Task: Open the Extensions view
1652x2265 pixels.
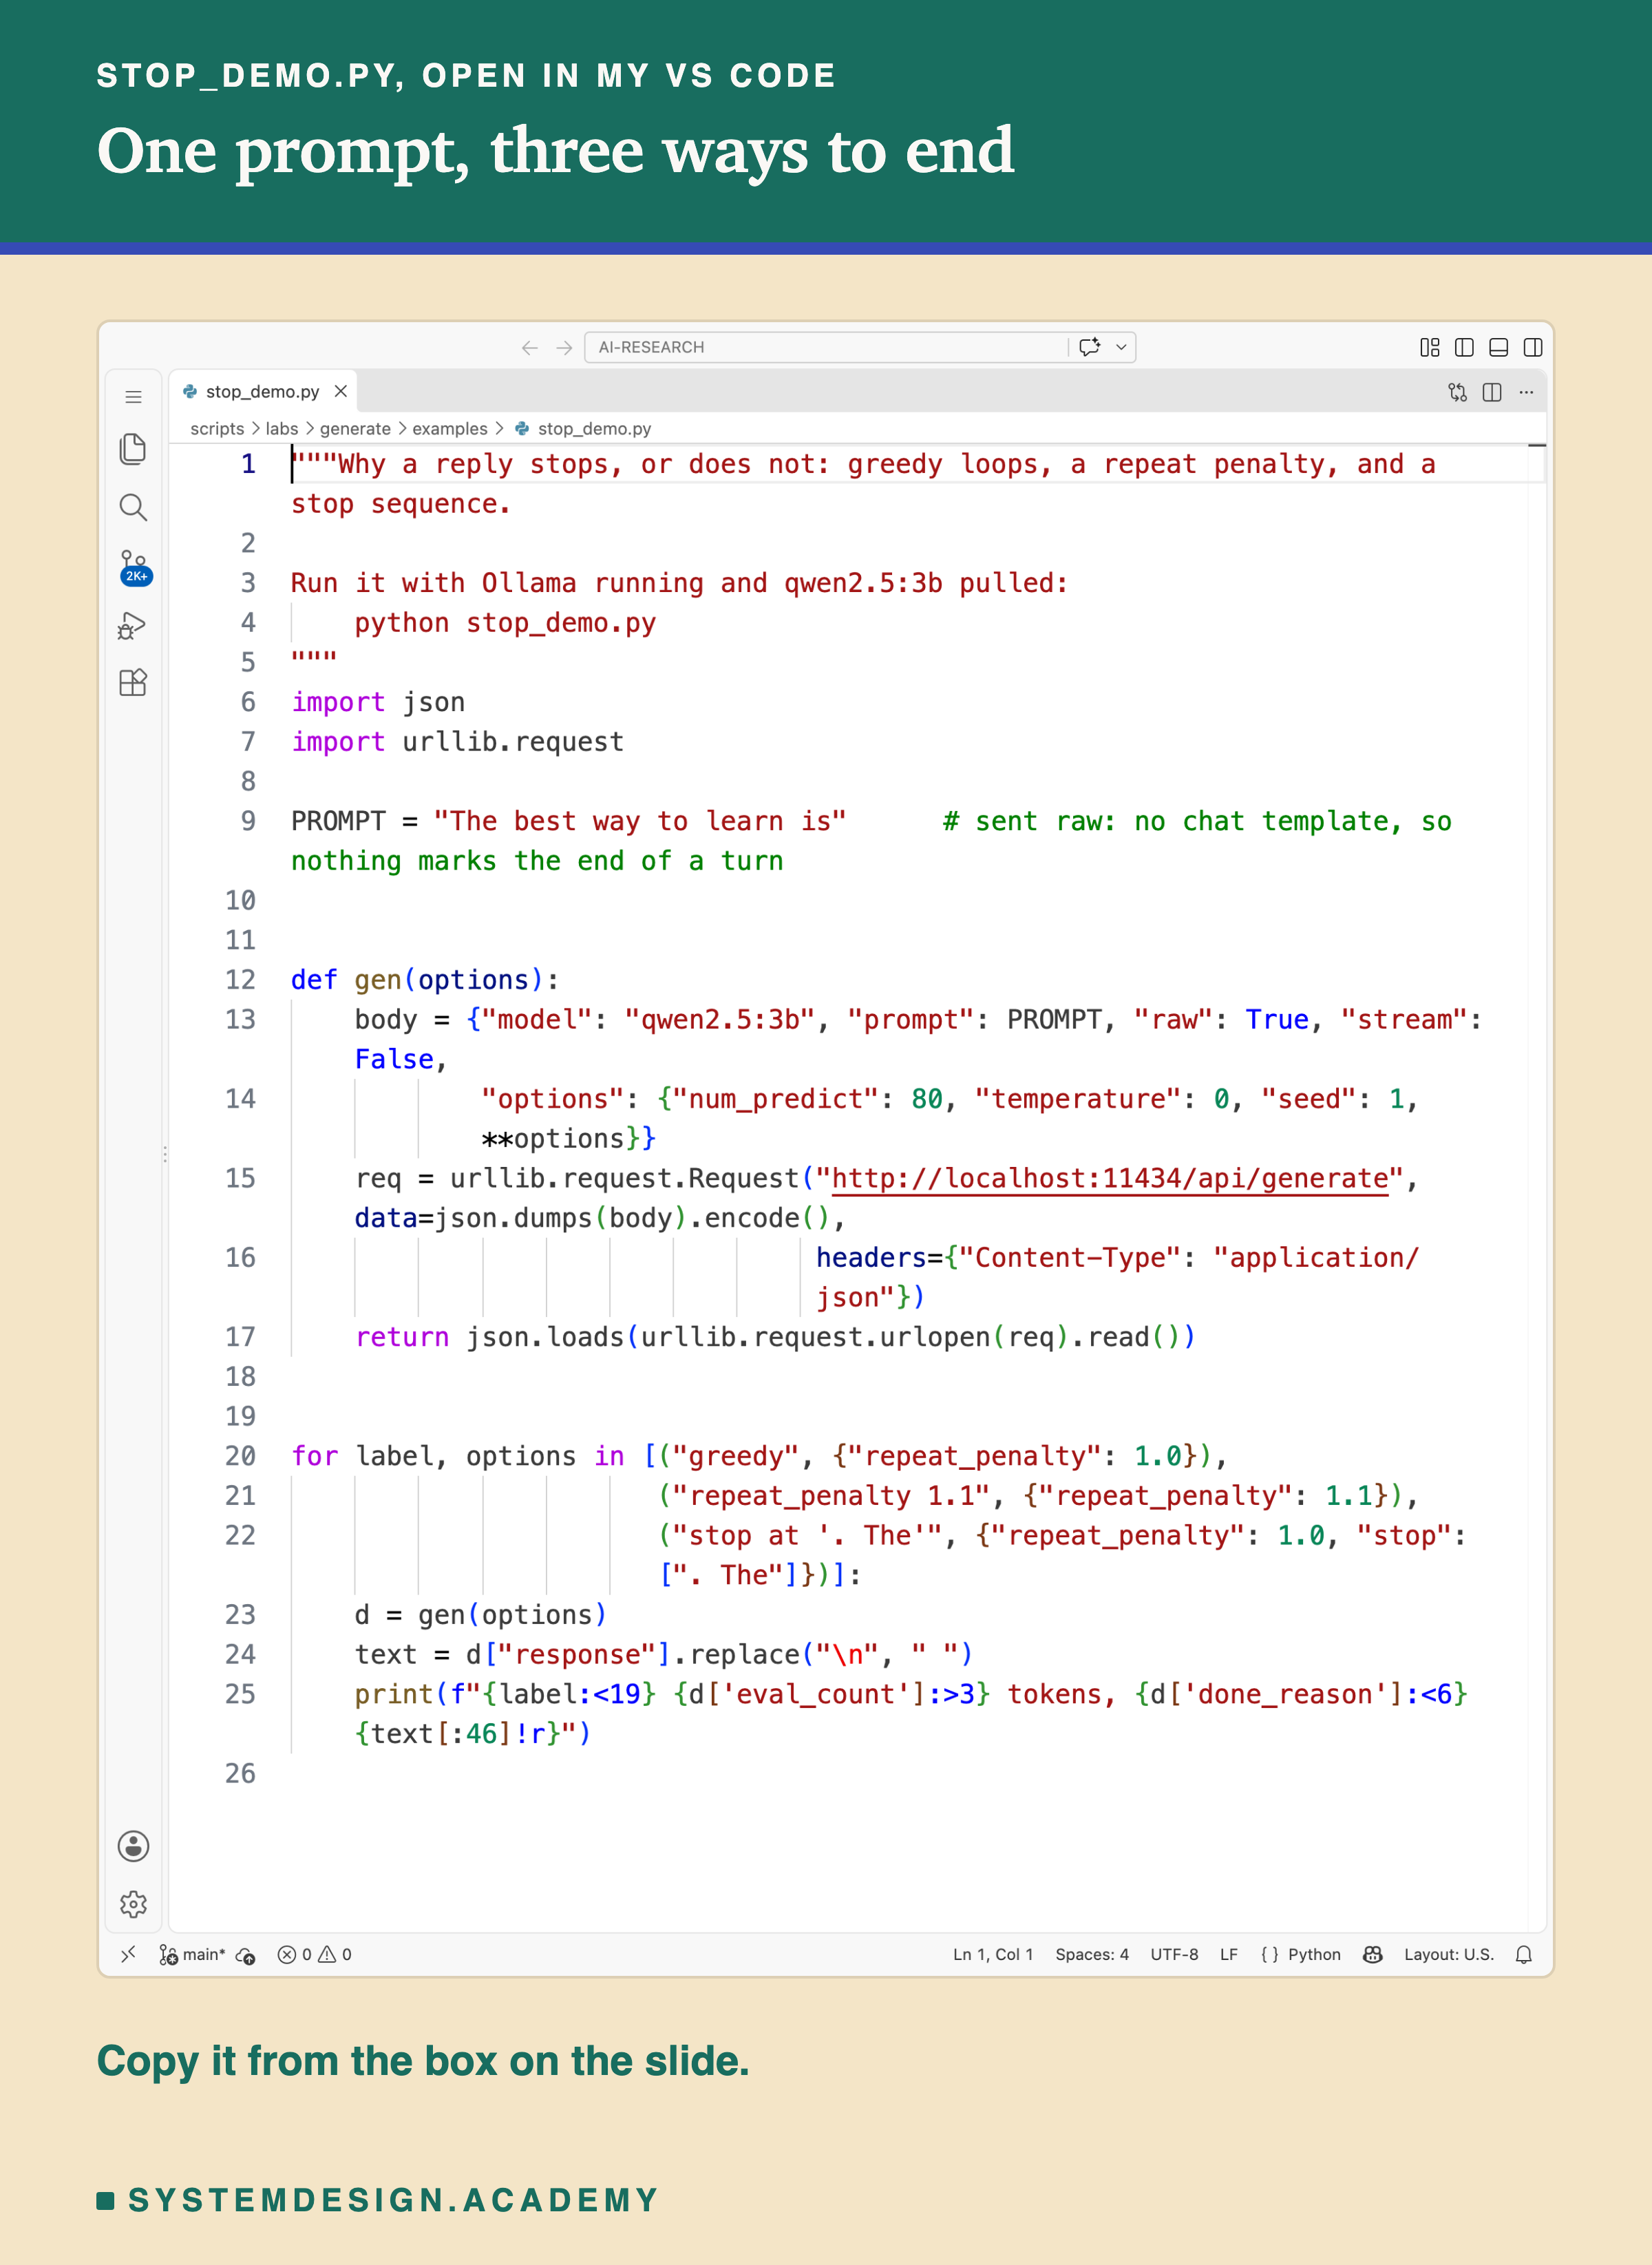Action: 133,683
